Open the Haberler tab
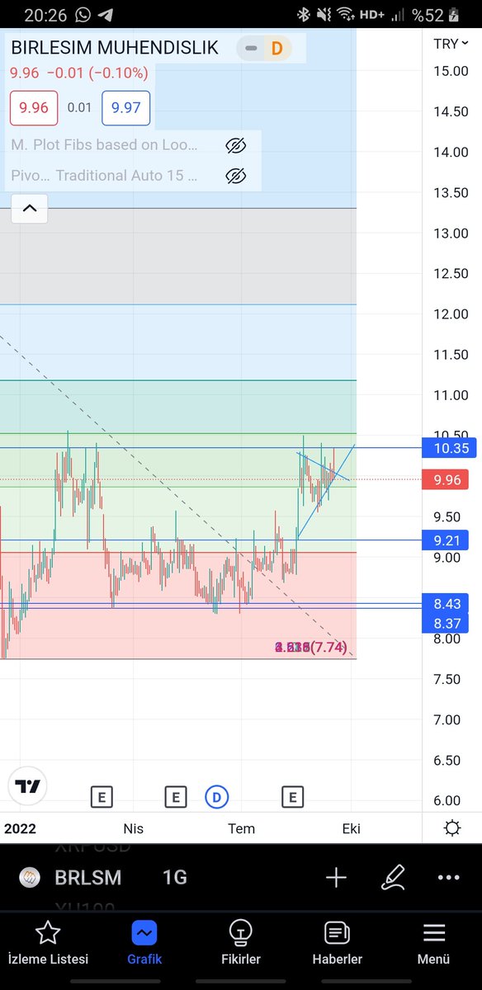482x990 pixels. click(337, 944)
